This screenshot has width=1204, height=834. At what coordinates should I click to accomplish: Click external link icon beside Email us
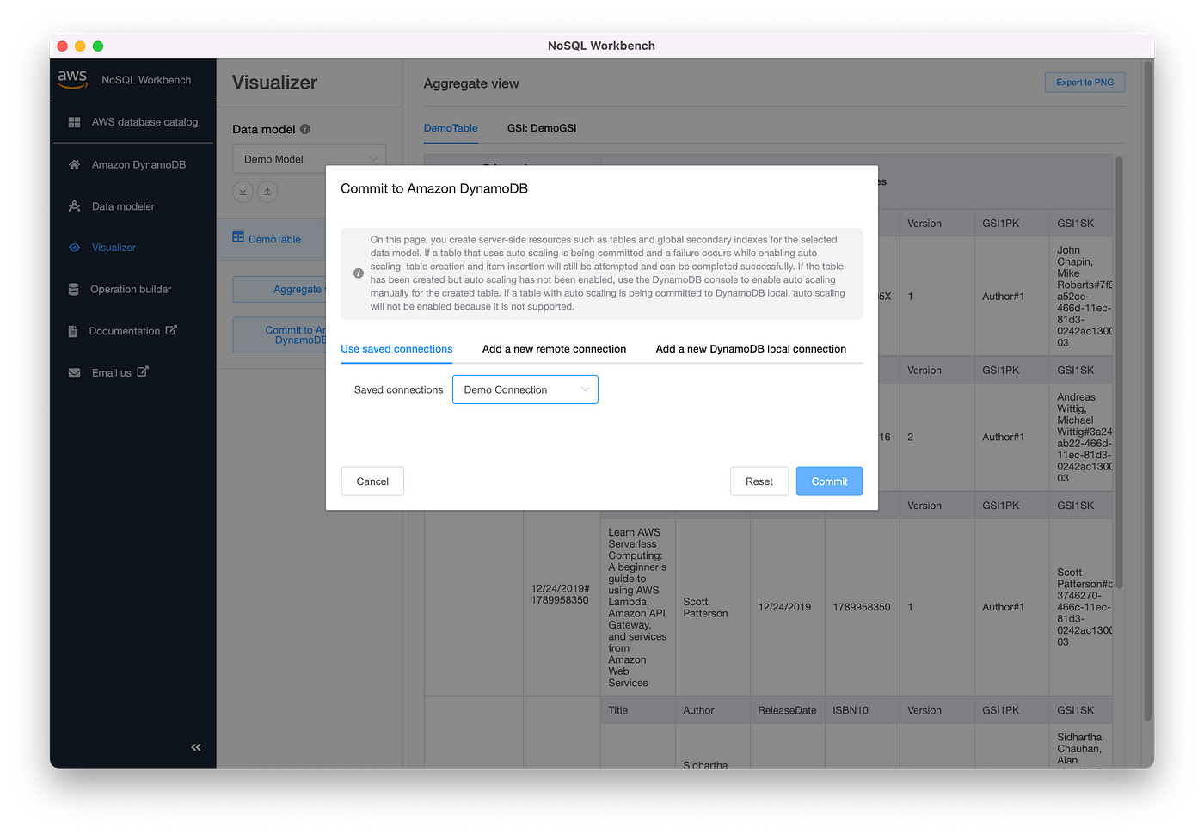[143, 371]
